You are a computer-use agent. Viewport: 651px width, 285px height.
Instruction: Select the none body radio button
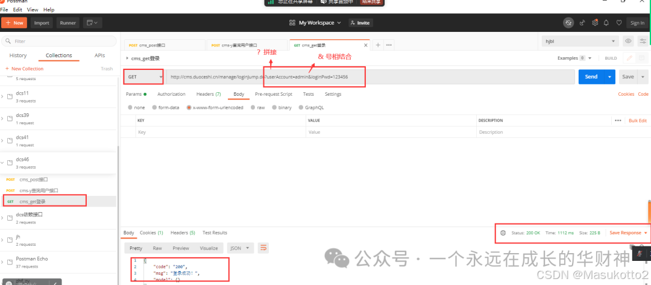[x=130, y=107]
